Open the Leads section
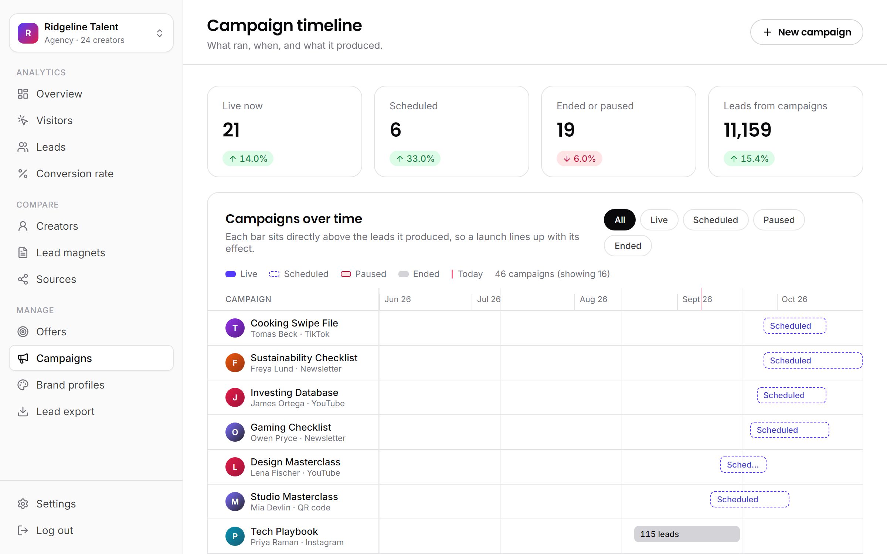 91,147
